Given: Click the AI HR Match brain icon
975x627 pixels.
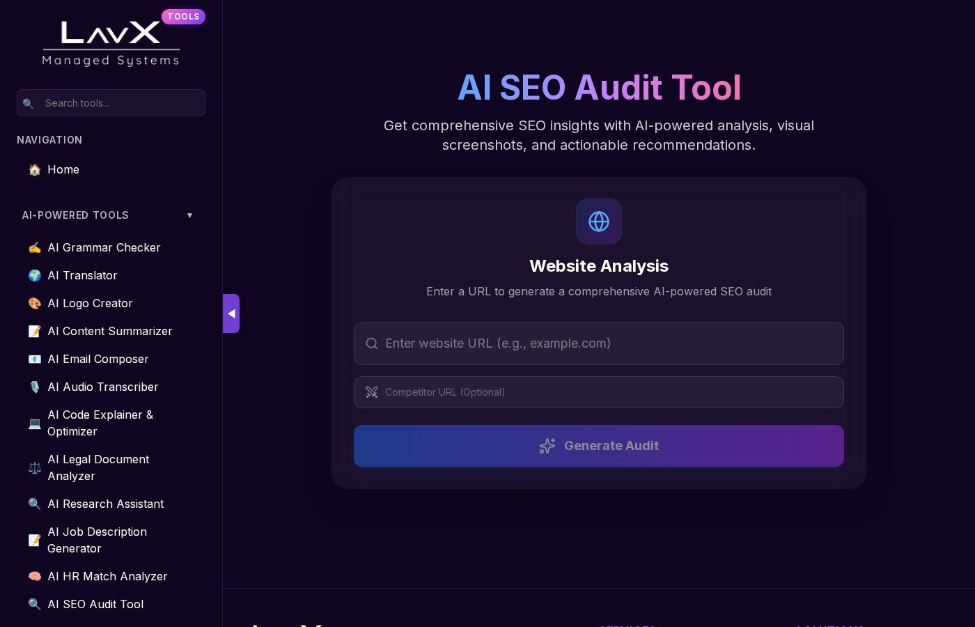Looking at the screenshot, I should [34, 576].
